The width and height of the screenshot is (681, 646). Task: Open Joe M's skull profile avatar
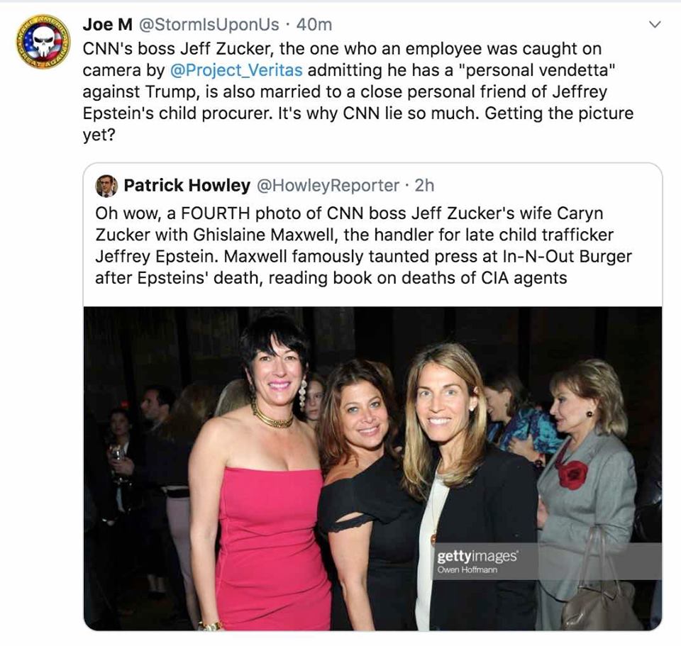coord(43,42)
